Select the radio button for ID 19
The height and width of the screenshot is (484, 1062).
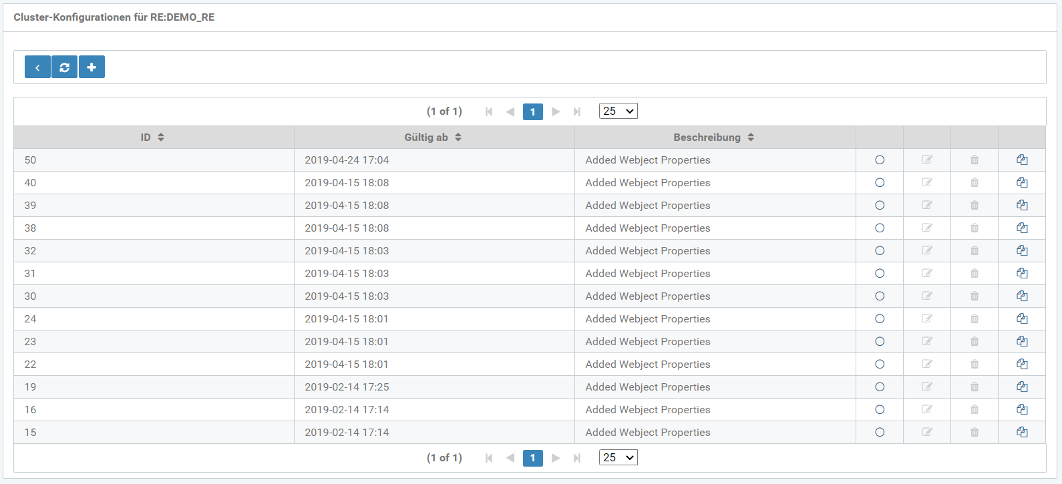(880, 387)
